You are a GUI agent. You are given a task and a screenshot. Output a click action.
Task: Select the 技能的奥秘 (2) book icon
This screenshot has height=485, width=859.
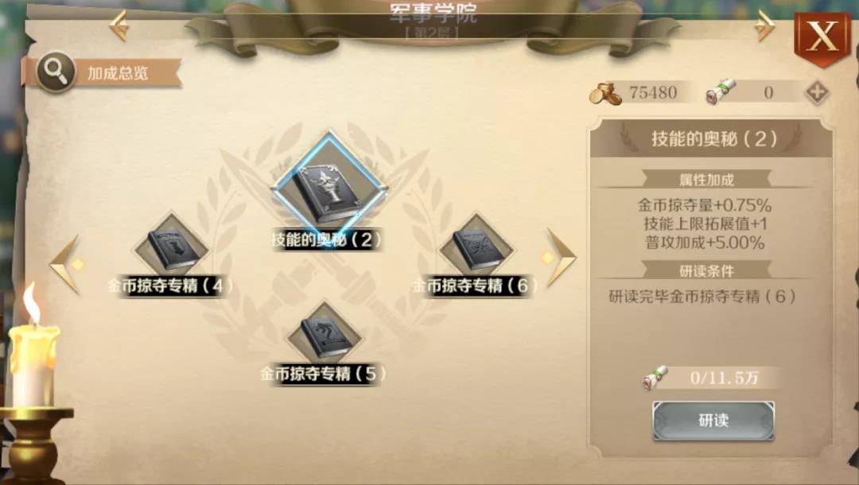click(328, 187)
